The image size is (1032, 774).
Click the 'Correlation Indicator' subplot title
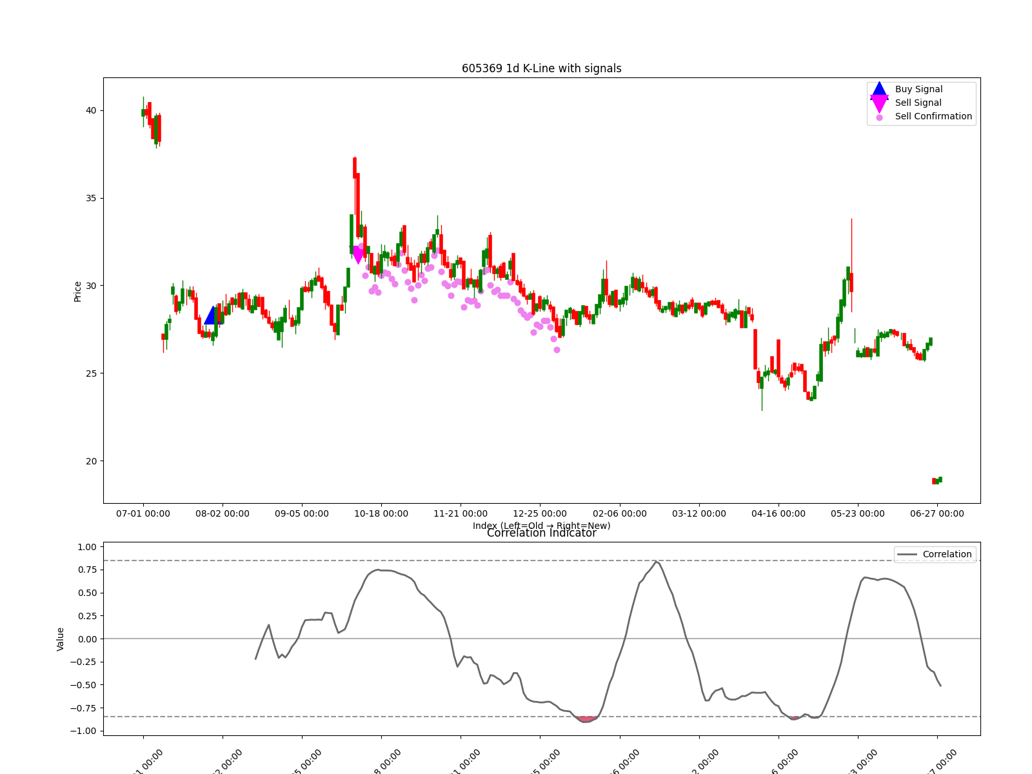(x=542, y=533)
